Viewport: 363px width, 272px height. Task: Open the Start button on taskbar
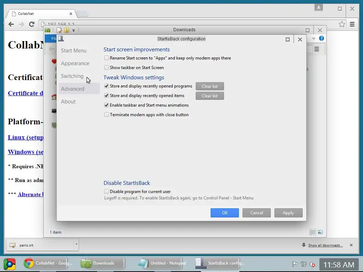[x=10, y=264]
